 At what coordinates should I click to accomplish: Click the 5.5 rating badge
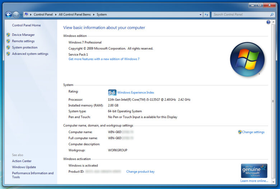click(x=112, y=93)
